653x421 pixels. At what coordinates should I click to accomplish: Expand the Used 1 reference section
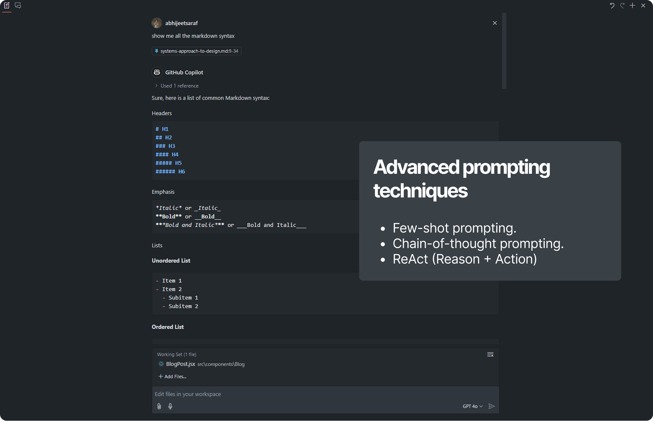click(176, 86)
